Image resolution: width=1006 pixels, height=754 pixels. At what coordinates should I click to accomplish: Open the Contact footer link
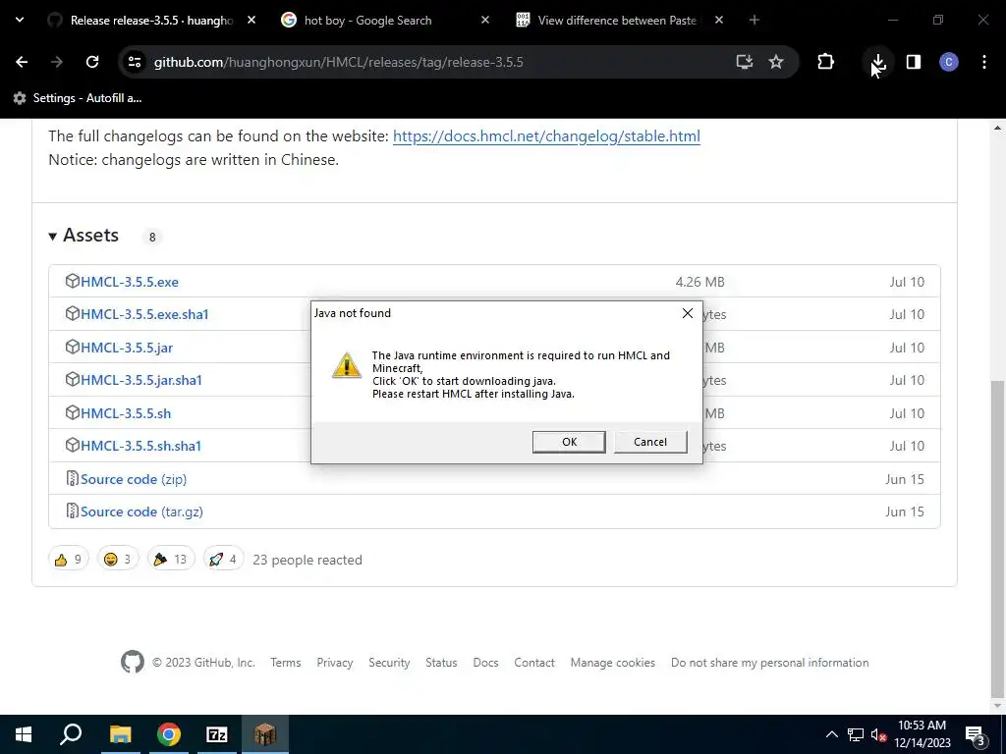[533, 663]
